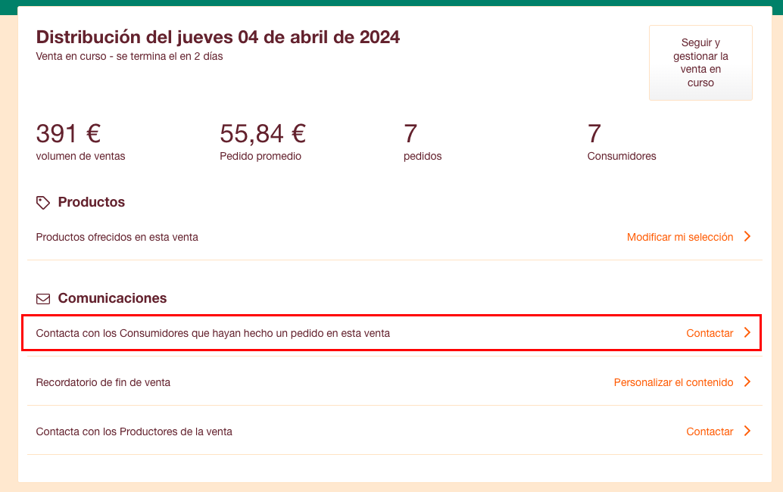Image resolution: width=783 pixels, height=492 pixels.
Task: Click 'volumen de ventas' label
Action: click(80, 156)
